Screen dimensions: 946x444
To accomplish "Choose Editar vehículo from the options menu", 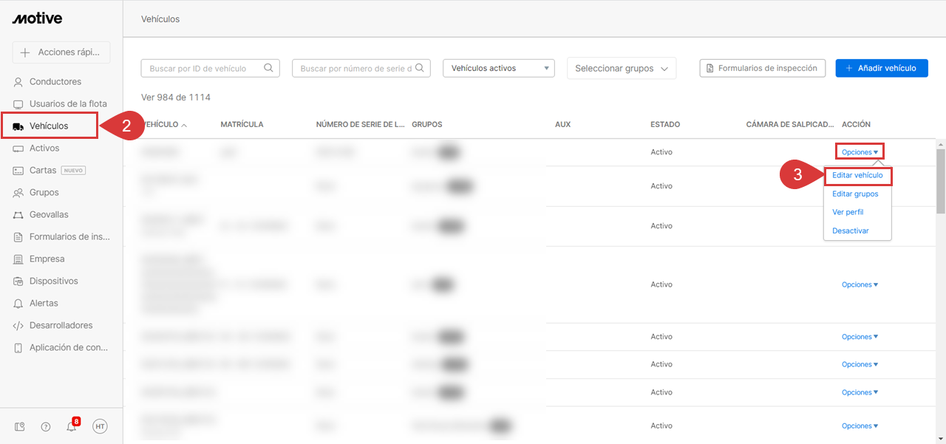I will click(857, 176).
